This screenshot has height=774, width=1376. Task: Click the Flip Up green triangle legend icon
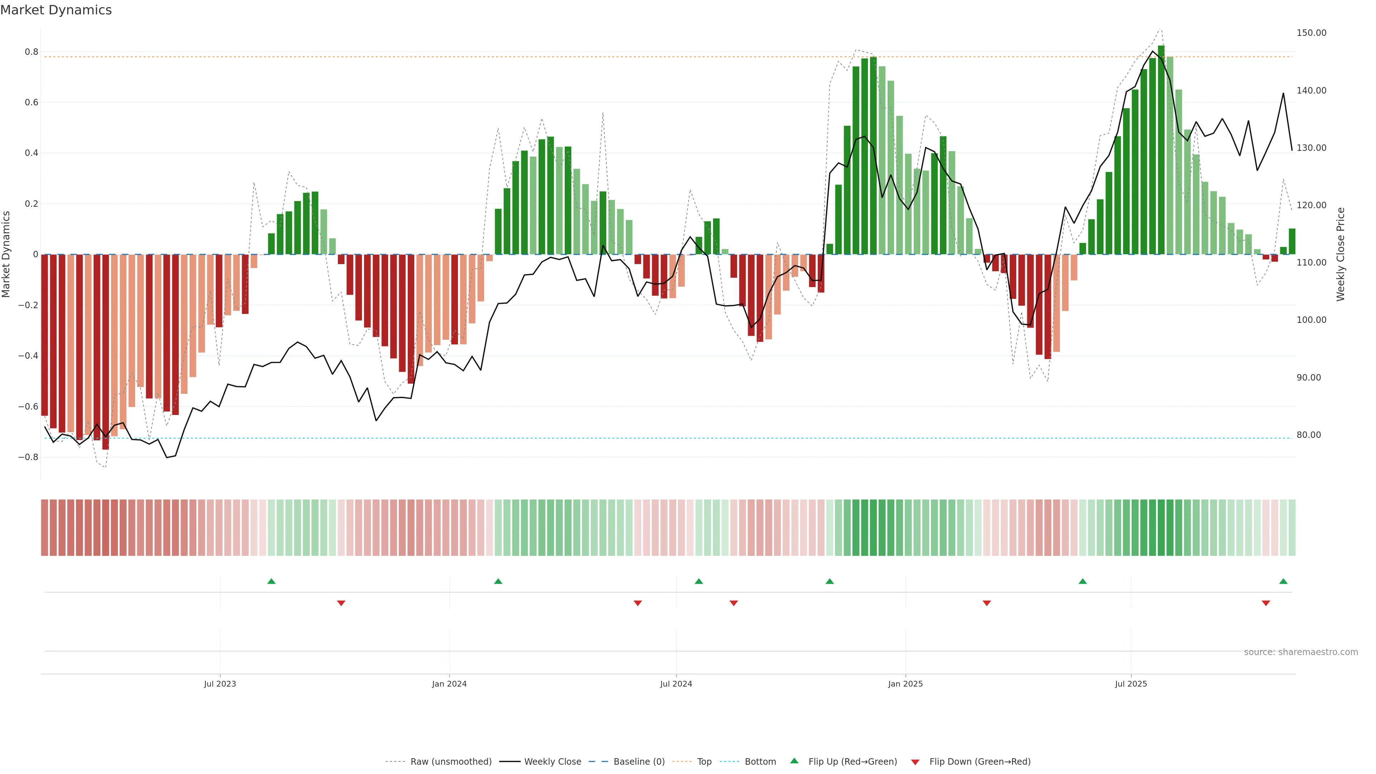[x=794, y=761]
